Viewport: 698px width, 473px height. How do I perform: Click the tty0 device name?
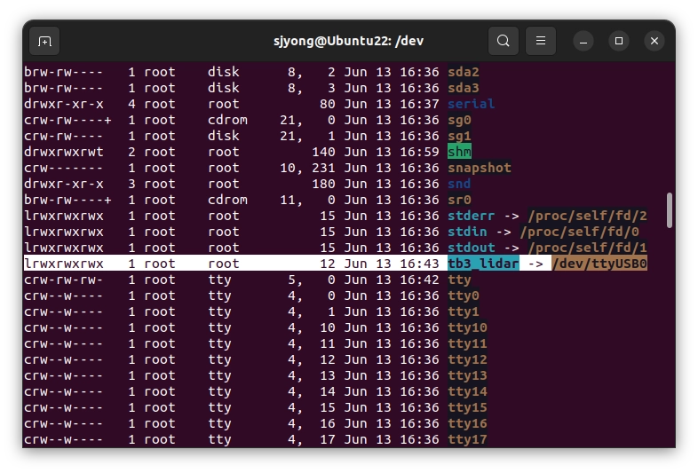pos(464,296)
